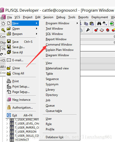
Task: Click the stacked red books icon
Action: (108, 30)
